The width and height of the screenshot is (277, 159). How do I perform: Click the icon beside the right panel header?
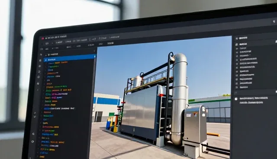pos(237,38)
